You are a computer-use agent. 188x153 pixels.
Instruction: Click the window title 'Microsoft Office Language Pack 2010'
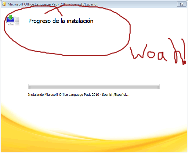[52, 4]
